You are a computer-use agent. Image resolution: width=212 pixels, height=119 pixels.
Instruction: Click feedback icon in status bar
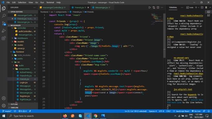click(x=204, y=111)
